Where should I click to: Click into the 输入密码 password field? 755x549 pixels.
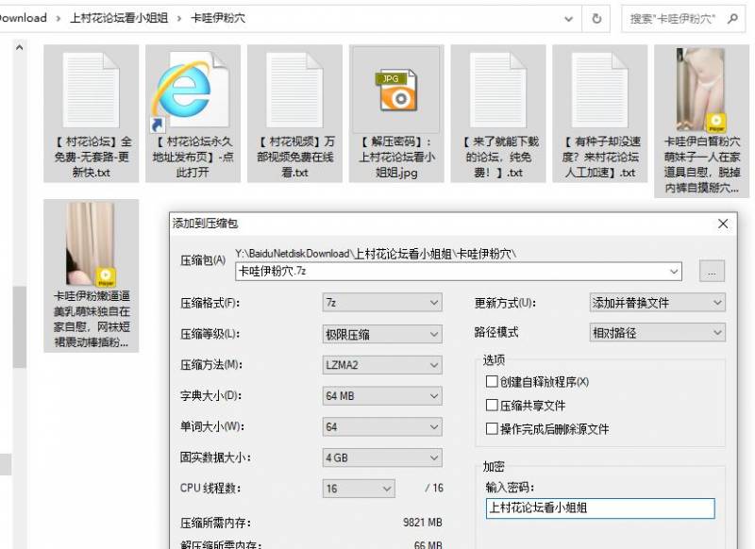[599, 508]
